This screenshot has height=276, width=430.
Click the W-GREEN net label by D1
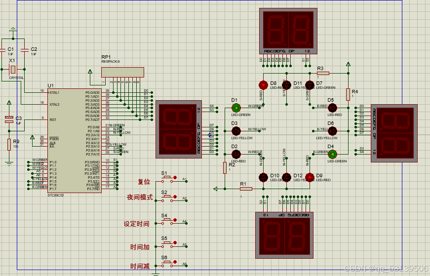click(256, 106)
